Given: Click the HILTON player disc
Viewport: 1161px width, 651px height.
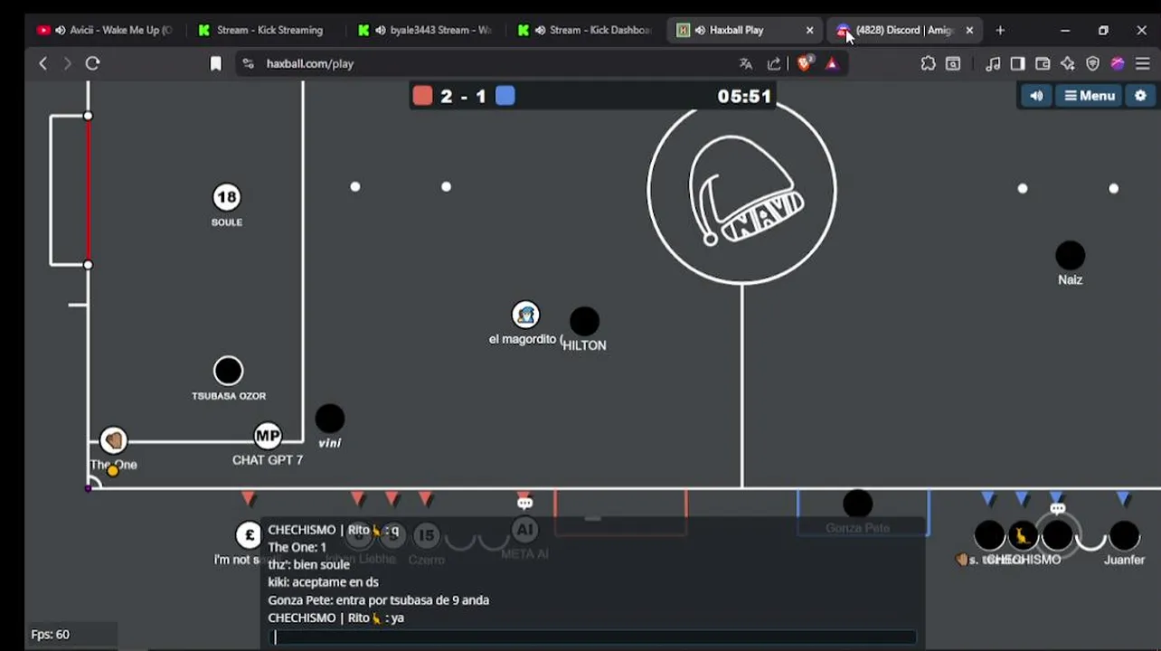Looking at the screenshot, I should click(x=584, y=321).
